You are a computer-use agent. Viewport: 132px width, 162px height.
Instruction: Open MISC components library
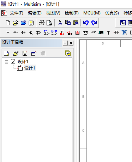click(x=93, y=32)
